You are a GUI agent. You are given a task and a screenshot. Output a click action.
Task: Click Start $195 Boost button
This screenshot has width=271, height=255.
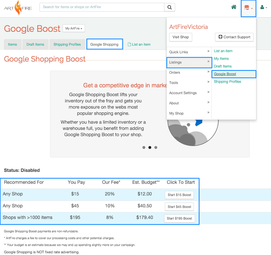pyautogui.click(x=179, y=218)
